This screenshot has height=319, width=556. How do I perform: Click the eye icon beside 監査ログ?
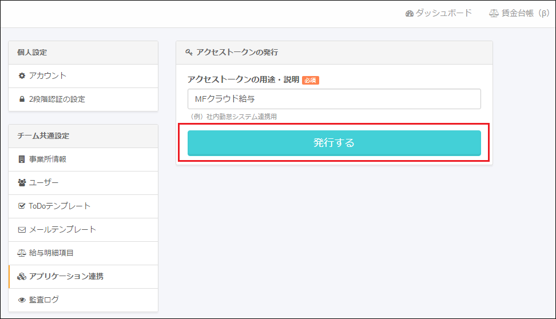click(22, 300)
